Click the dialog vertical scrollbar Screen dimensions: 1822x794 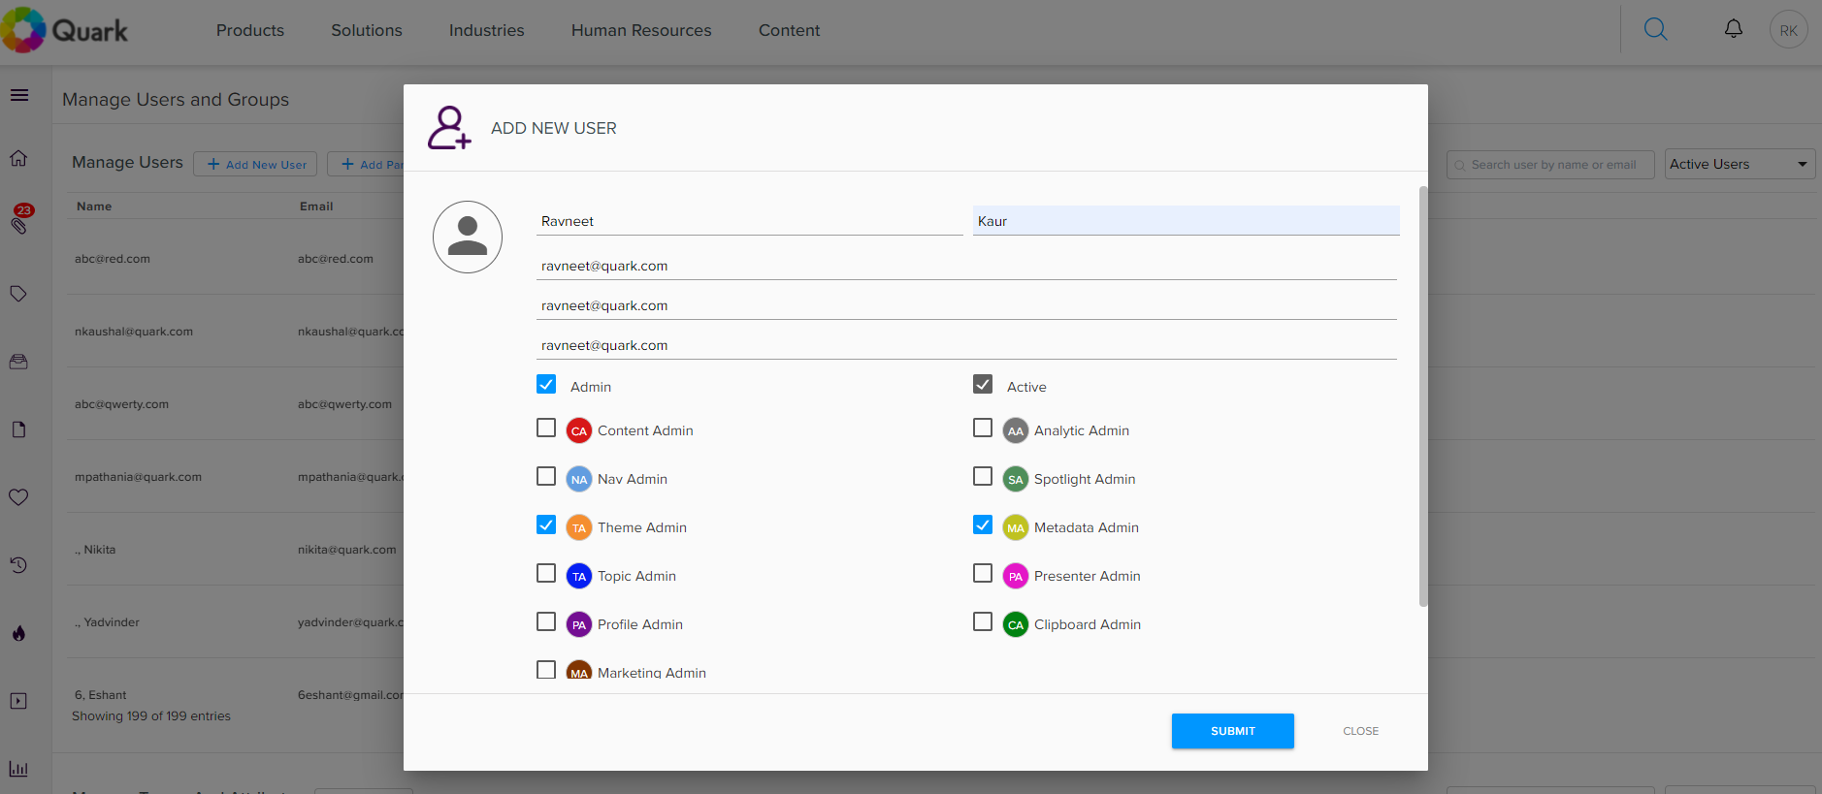(x=1423, y=396)
